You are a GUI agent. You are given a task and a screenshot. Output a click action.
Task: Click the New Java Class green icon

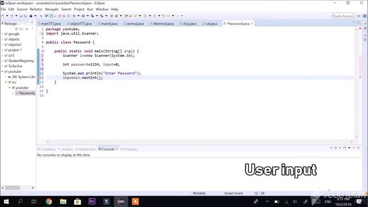tap(116, 16)
